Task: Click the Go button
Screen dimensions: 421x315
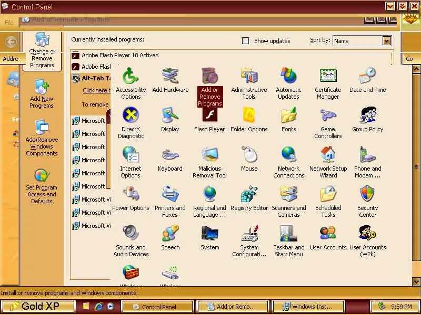Action: click(409, 59)
